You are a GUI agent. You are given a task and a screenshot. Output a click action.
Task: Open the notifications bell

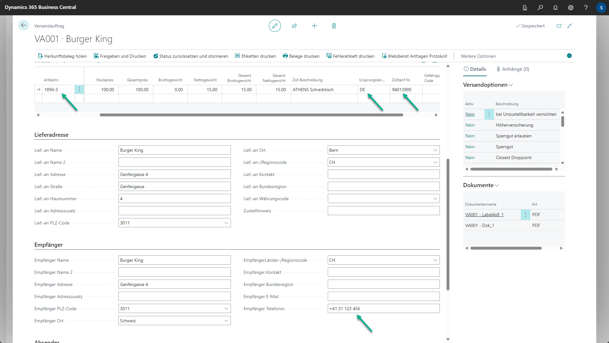point(555,8)
